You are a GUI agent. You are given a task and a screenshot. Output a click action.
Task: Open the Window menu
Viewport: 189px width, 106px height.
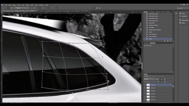41,5
